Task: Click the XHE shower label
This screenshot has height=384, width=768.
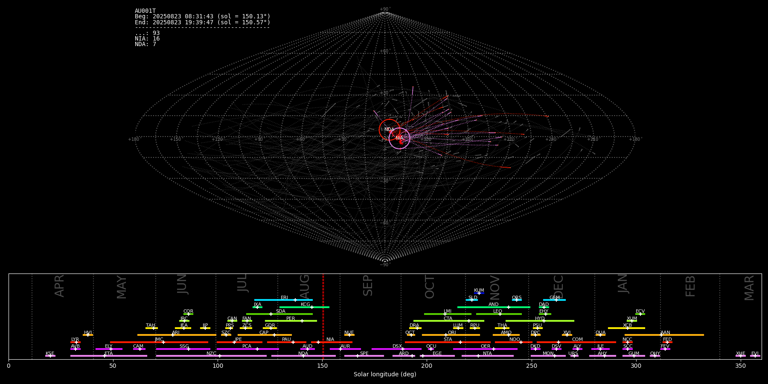Action: pos(741,354)
